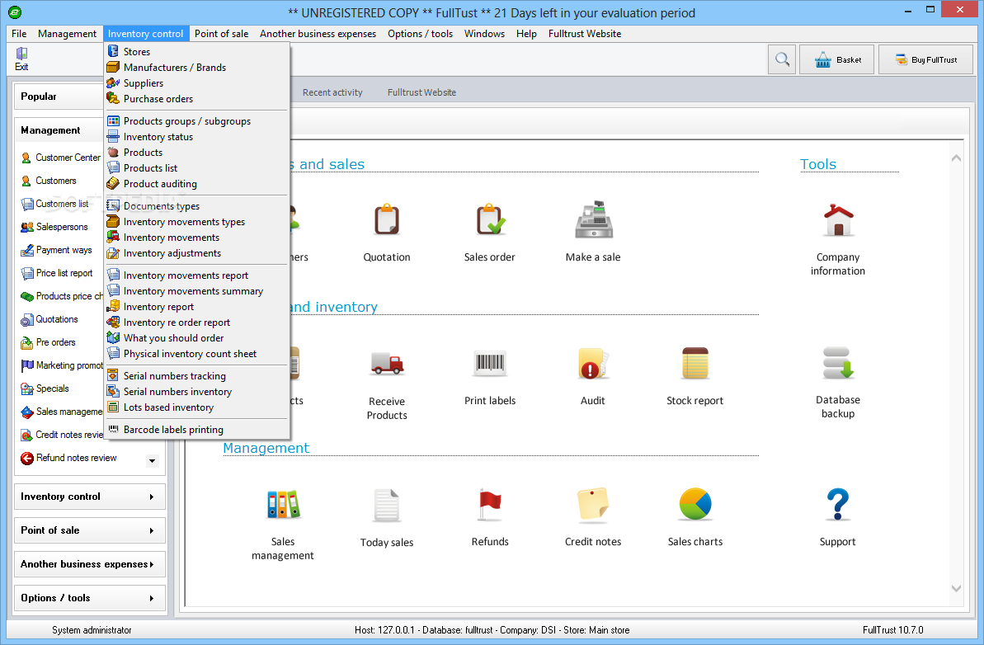Open Refund notes review in sidebar

tap(68, 458)
